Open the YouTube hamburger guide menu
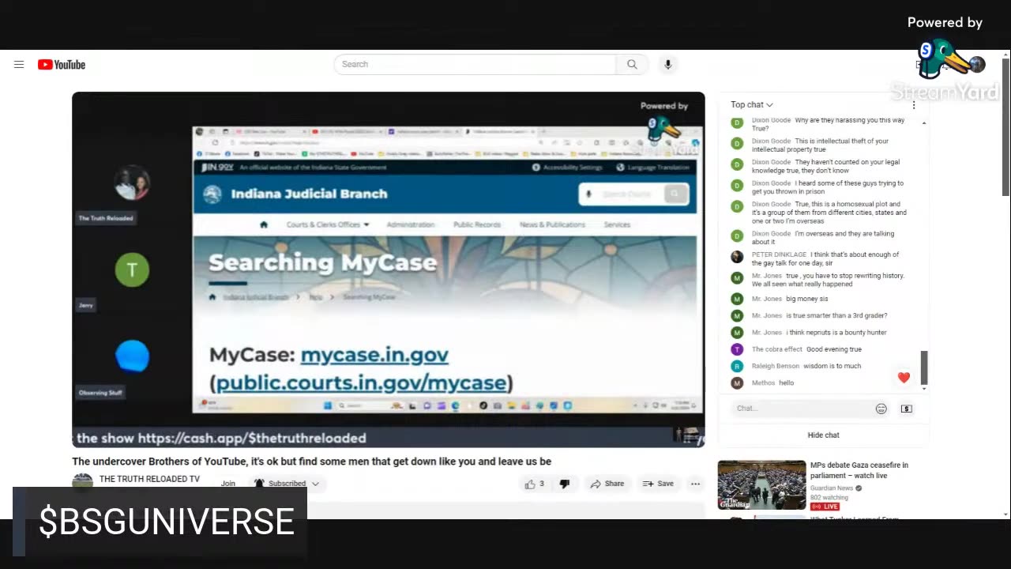 pyautogui.click(x=19, y=65)
